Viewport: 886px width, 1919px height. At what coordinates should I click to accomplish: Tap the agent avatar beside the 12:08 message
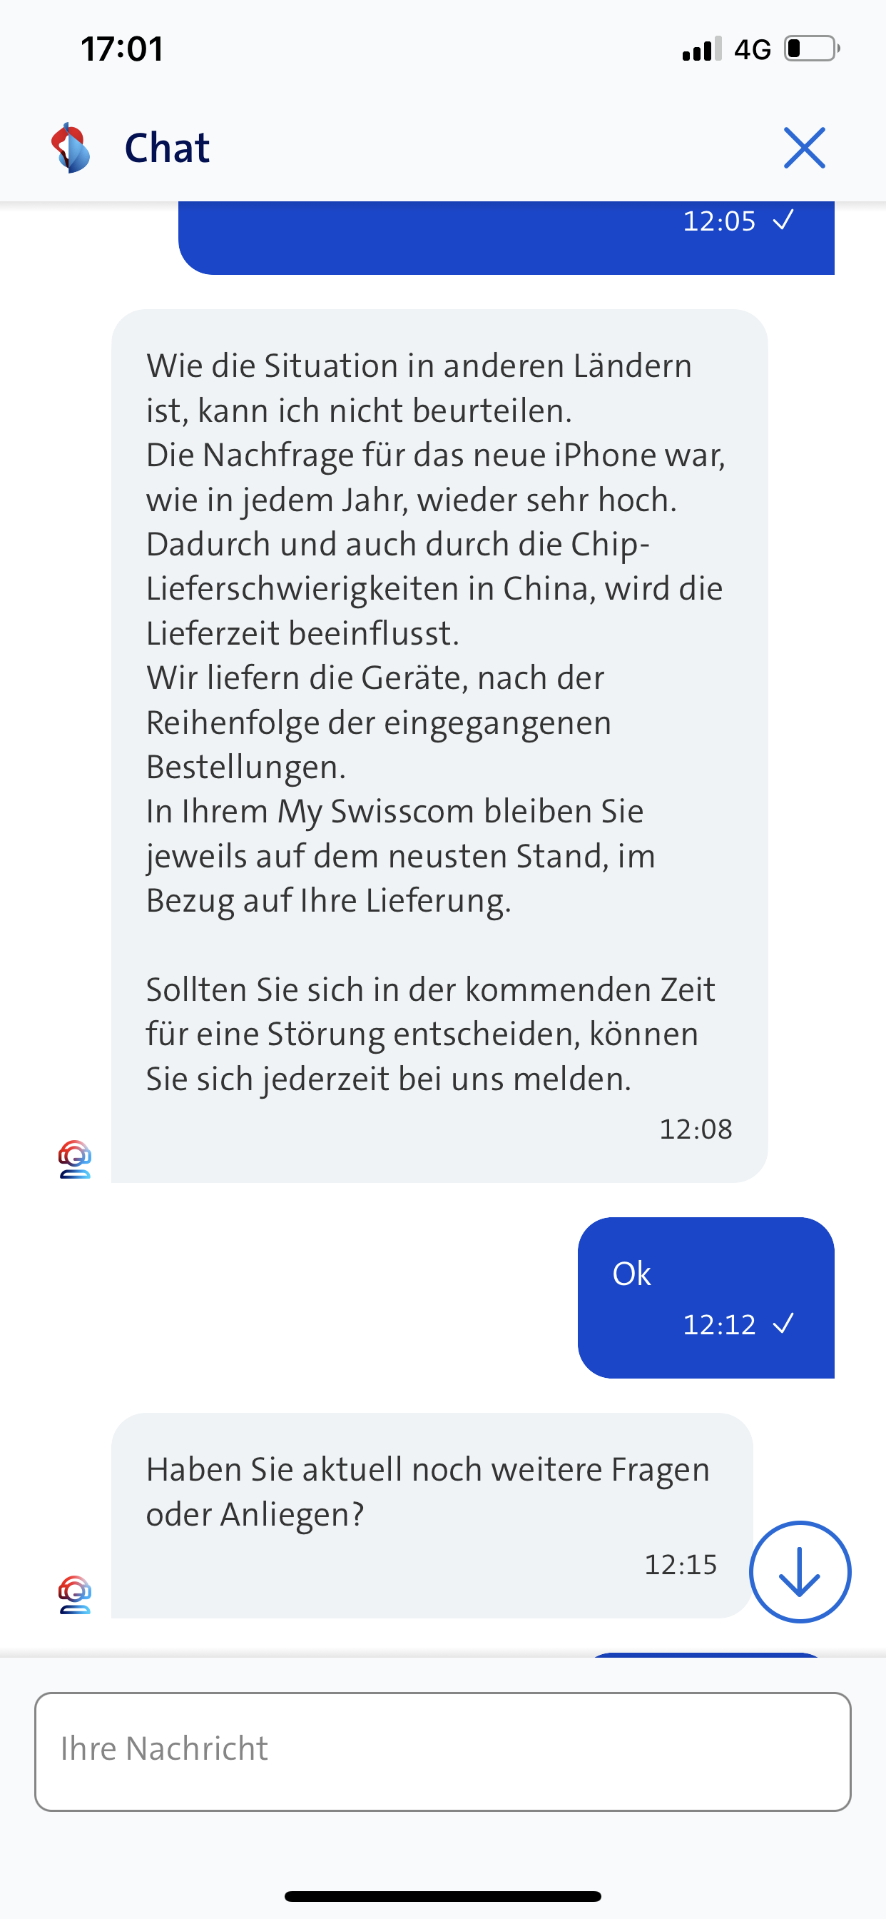(74, 1159)
